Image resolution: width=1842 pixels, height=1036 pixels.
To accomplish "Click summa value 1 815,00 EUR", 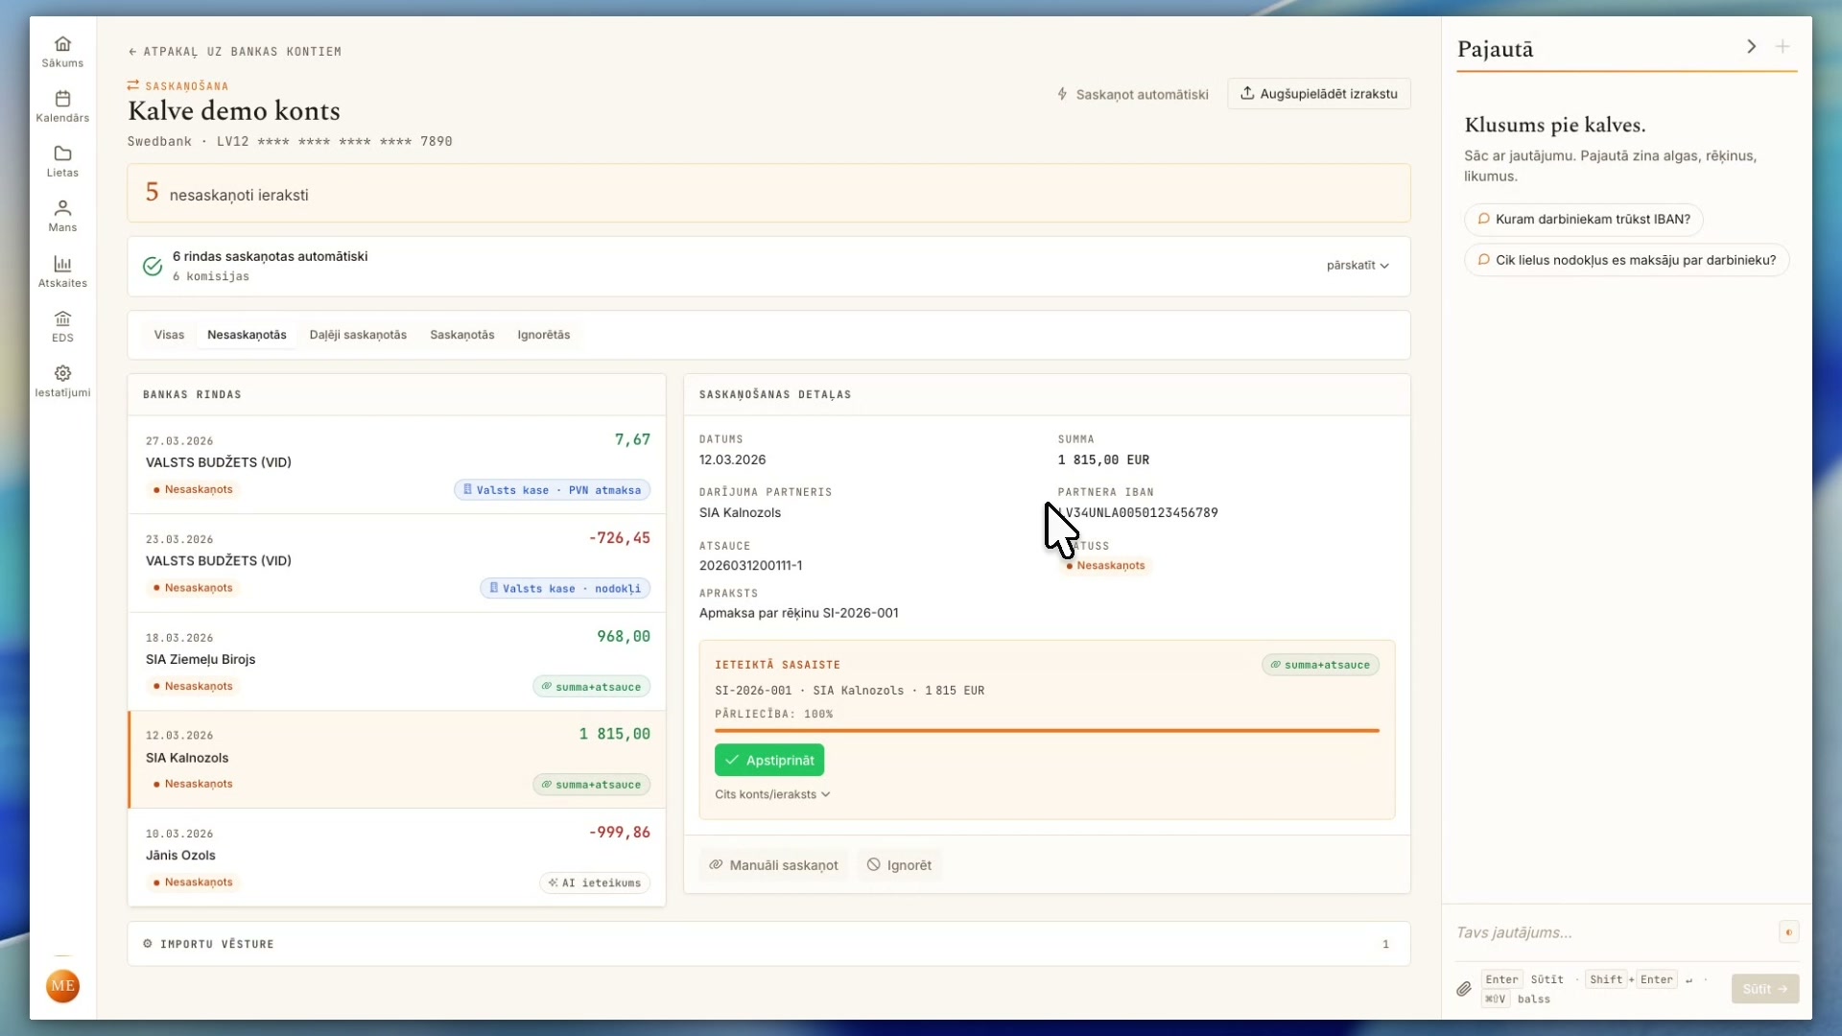I will [1103, 460].
